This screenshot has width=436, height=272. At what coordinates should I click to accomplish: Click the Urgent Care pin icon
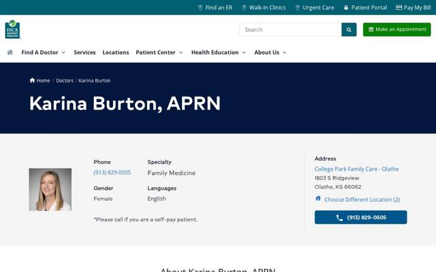[x=297, y=7]
